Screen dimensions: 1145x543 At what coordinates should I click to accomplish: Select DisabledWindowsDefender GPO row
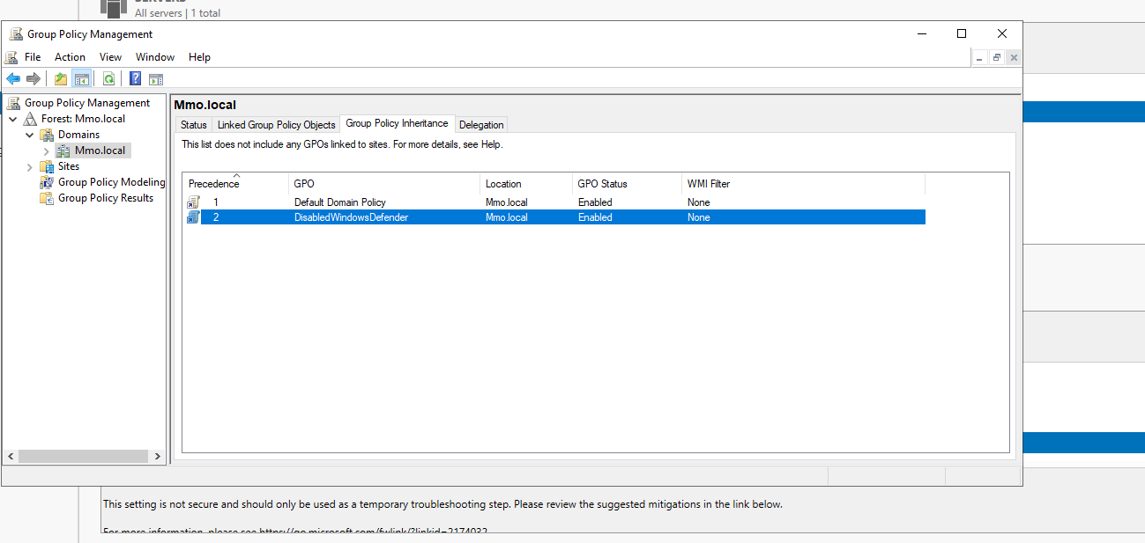point(555,217)
